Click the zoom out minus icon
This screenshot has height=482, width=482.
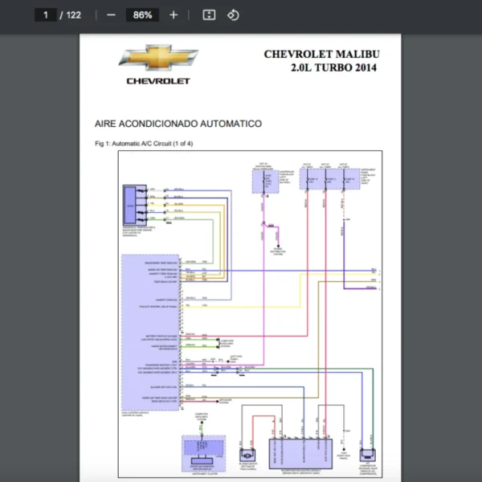pyautogui.click(x=111, y=15)
